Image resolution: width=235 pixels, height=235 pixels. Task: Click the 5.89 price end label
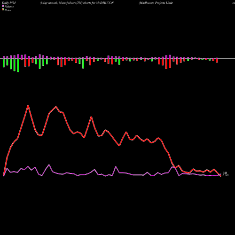coord(226,175)
